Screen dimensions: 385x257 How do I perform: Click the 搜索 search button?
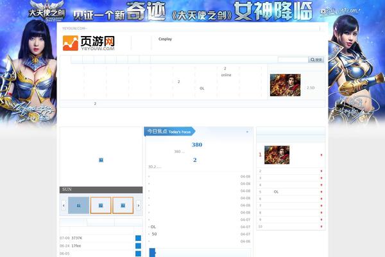(x=316, y=60)
